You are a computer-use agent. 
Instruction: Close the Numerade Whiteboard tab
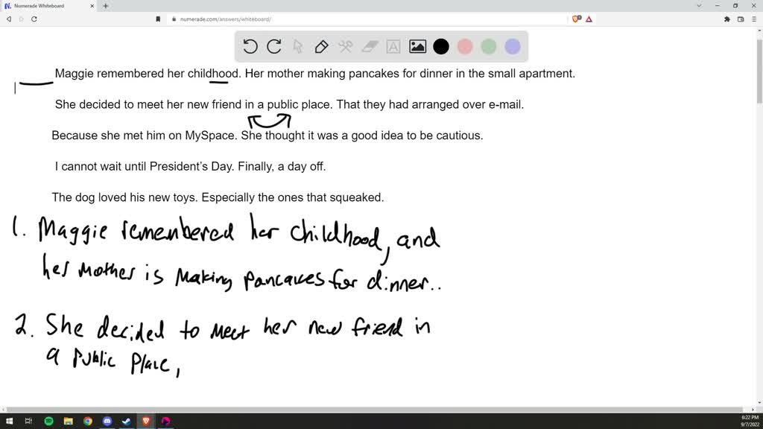point(92,6)
